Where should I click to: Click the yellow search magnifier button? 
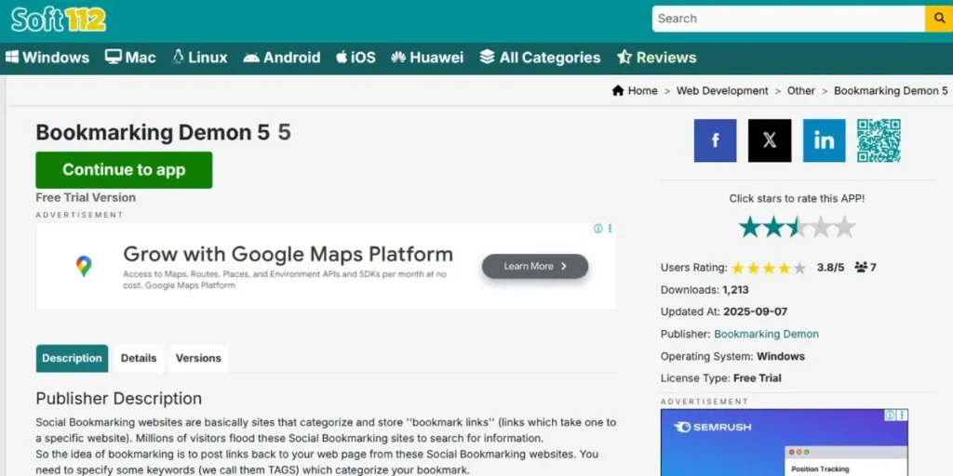(938, 19)
